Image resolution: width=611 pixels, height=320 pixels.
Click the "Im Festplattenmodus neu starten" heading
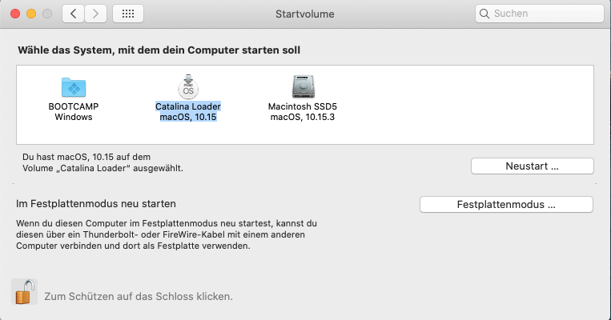[96, 204]
